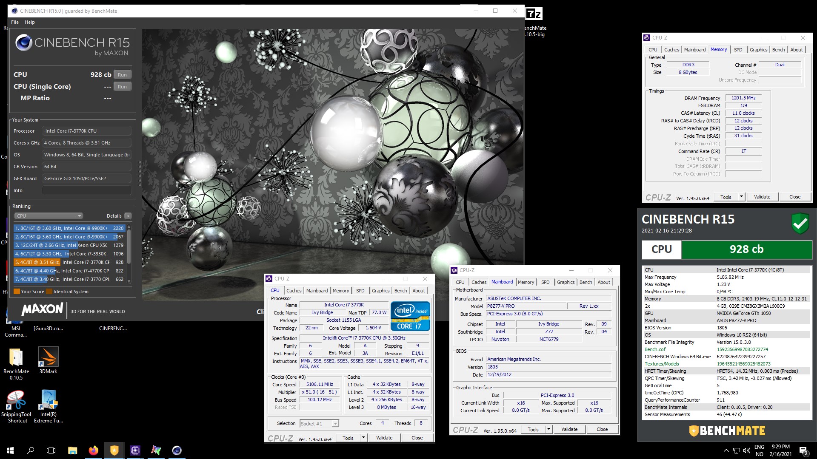
Task: Open Task View on the taskbar
Action: (51, 450)
